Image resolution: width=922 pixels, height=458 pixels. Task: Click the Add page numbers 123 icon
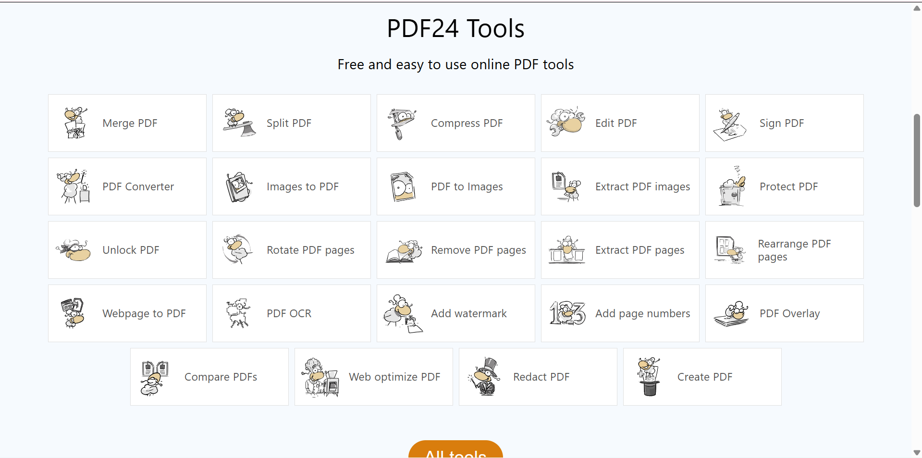[x=567, y=313]
